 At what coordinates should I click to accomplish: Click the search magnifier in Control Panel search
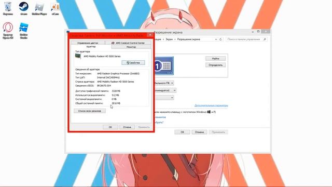[x=265, y=39]
